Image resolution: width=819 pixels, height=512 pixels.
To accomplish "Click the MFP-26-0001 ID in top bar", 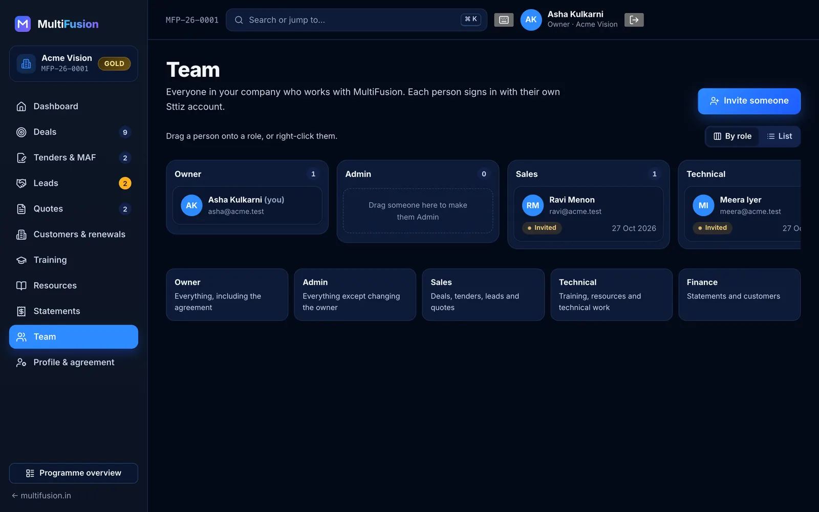I will pos(192,20).
